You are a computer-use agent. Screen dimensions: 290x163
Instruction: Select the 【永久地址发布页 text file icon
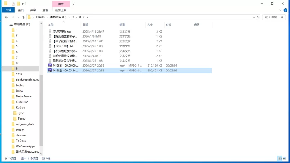coord(50,51)
